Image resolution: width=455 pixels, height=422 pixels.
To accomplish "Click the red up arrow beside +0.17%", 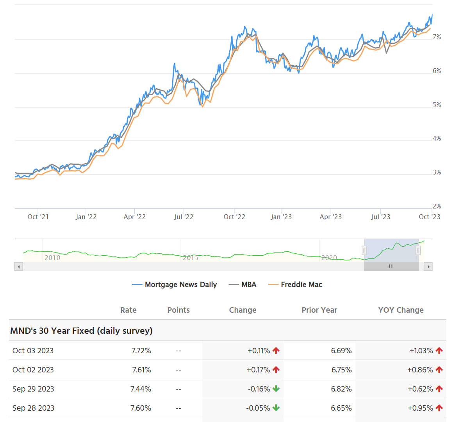I will point(276,370).
